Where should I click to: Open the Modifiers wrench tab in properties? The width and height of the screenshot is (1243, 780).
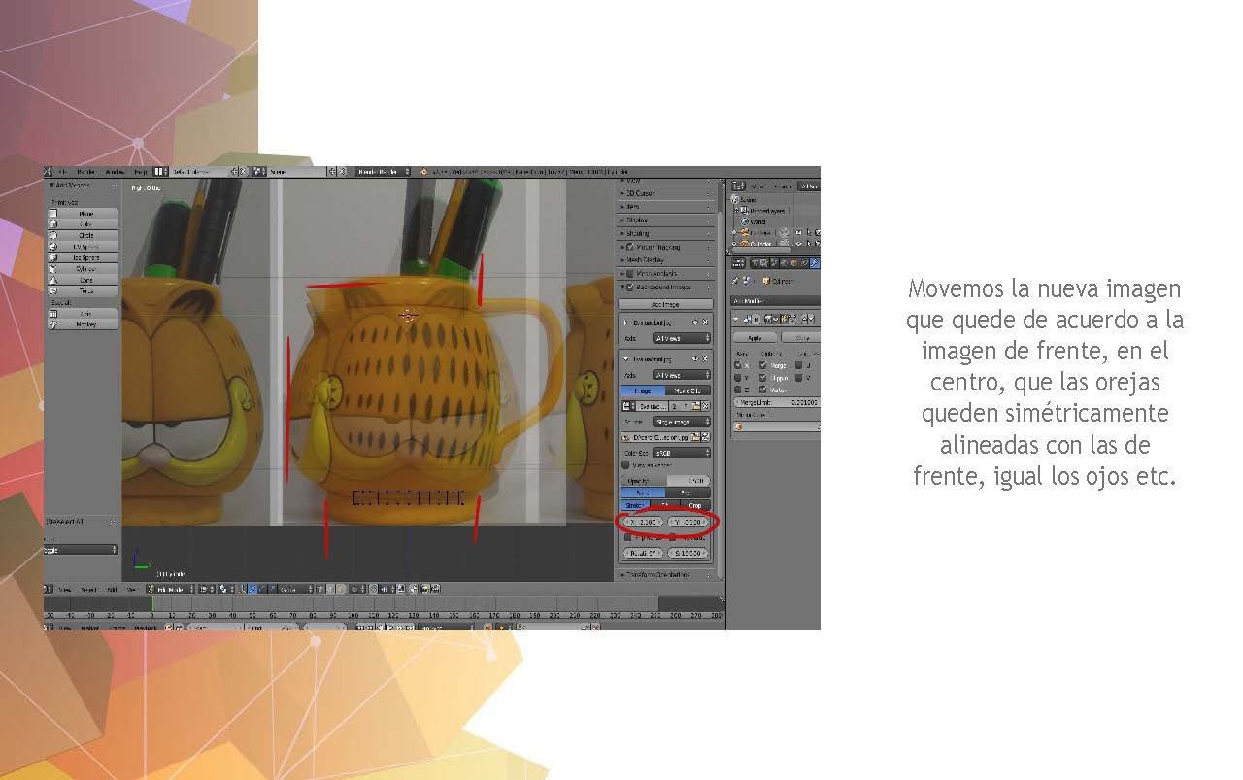tap(814, 262)
